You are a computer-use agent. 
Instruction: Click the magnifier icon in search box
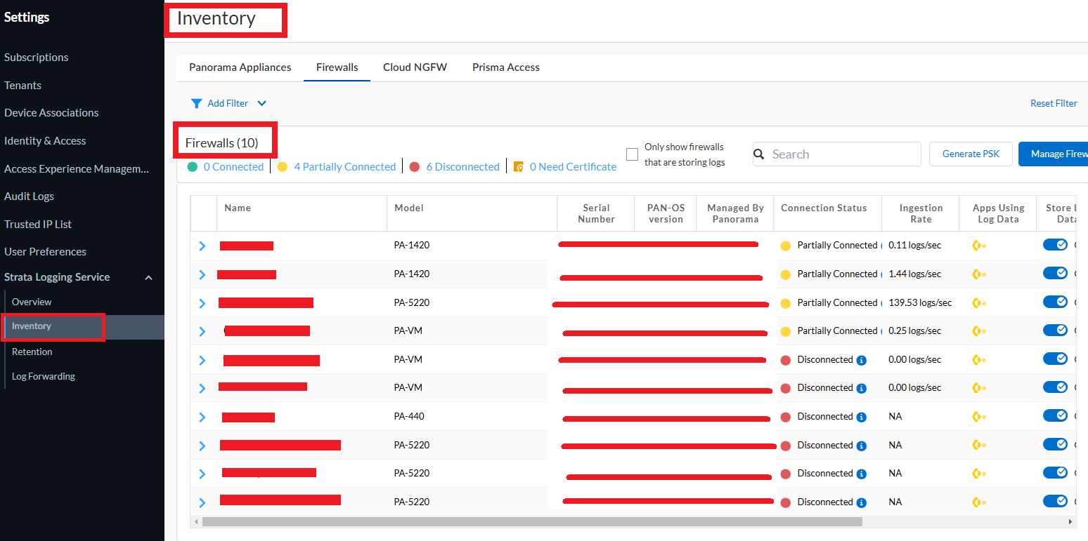click(x=759, y=154)
